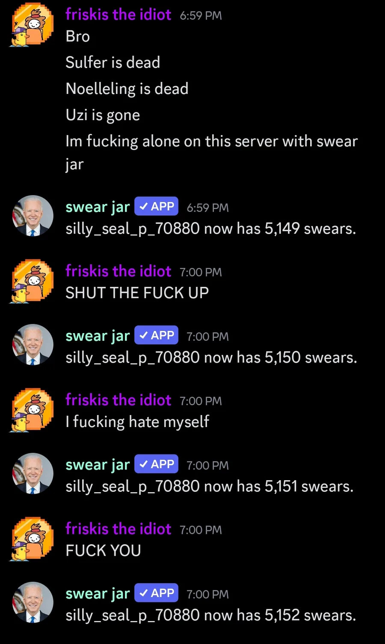Click swear jar username on 5,152 swears message
Viewport: 385px width, 644px height.
(98, 594)
